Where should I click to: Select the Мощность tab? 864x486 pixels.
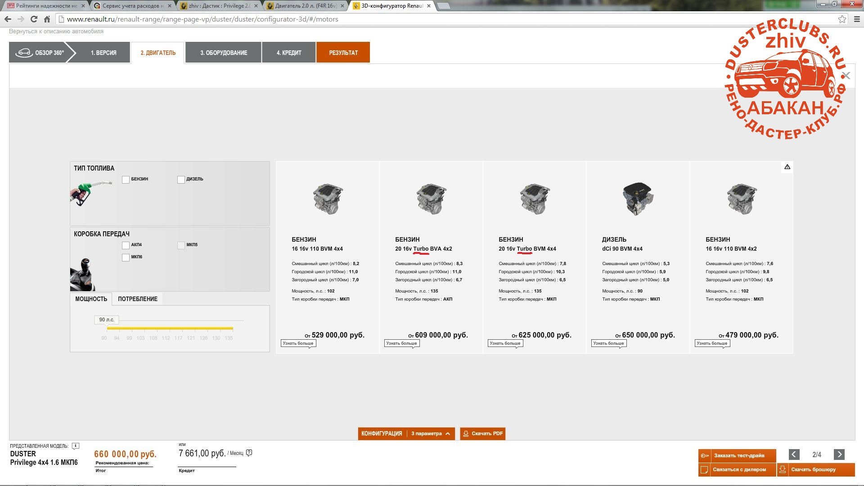pyautogui.click(x=91, y=299)
